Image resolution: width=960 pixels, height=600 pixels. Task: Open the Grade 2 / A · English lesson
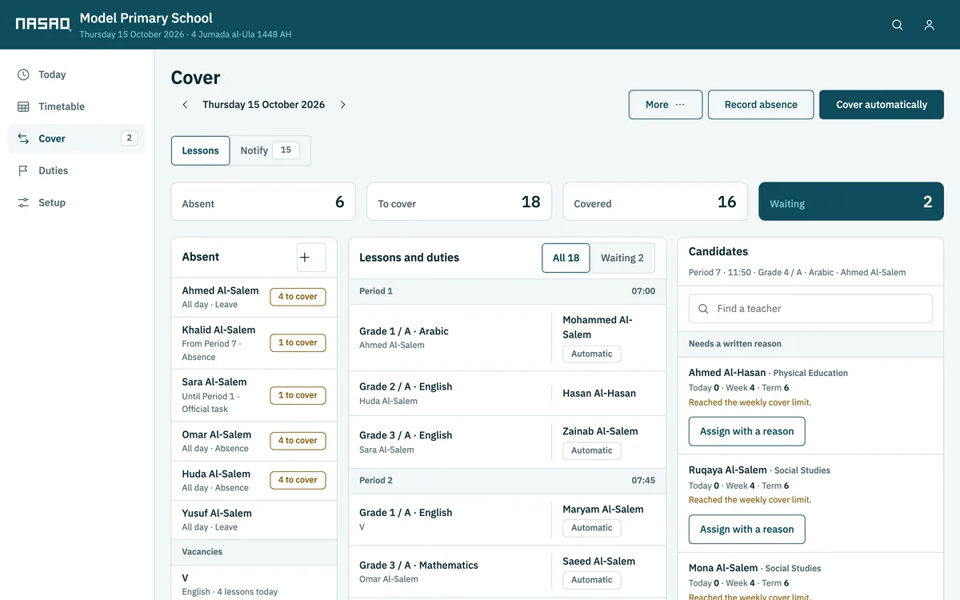point(507,394)
